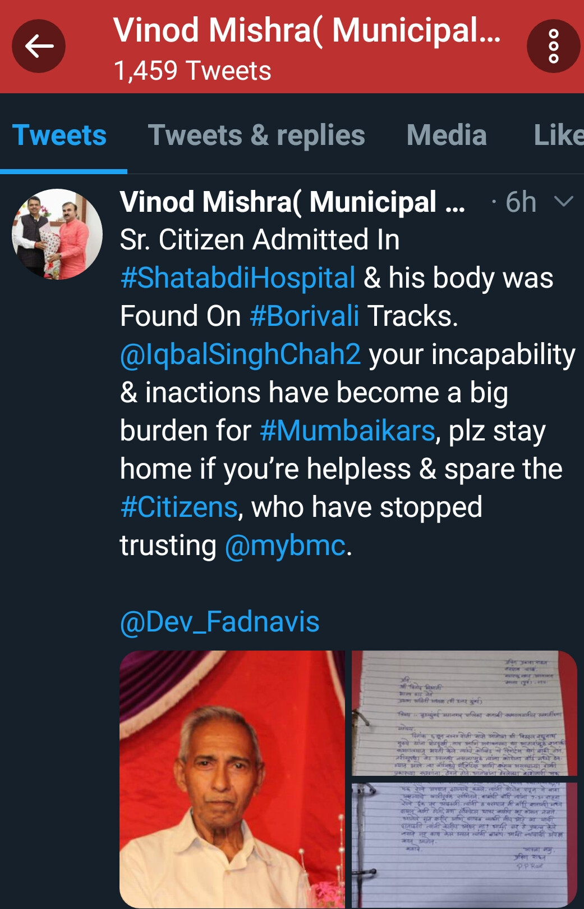Viewport: 584px width, 909px height.
Task: Open the three-dot overflow menu
Action: click(x=553, y=46)
